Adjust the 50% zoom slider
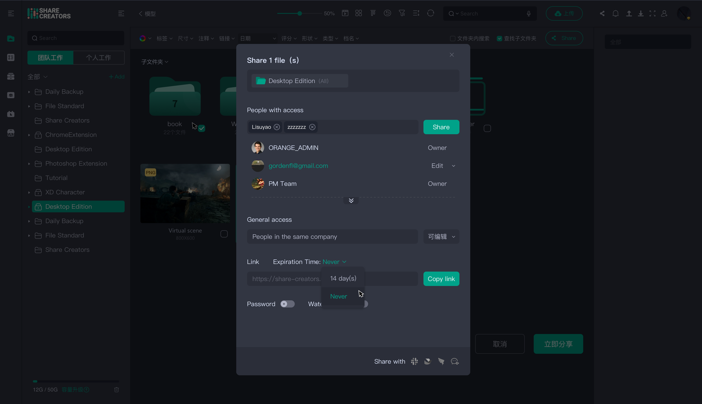Image resolution: width=702 pixels, height=404 pixels. [300, 13]
